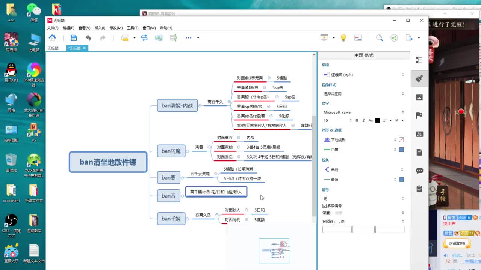Start presentation mode
The width and height of the screenshot is (481, 270).
[324, 38]
